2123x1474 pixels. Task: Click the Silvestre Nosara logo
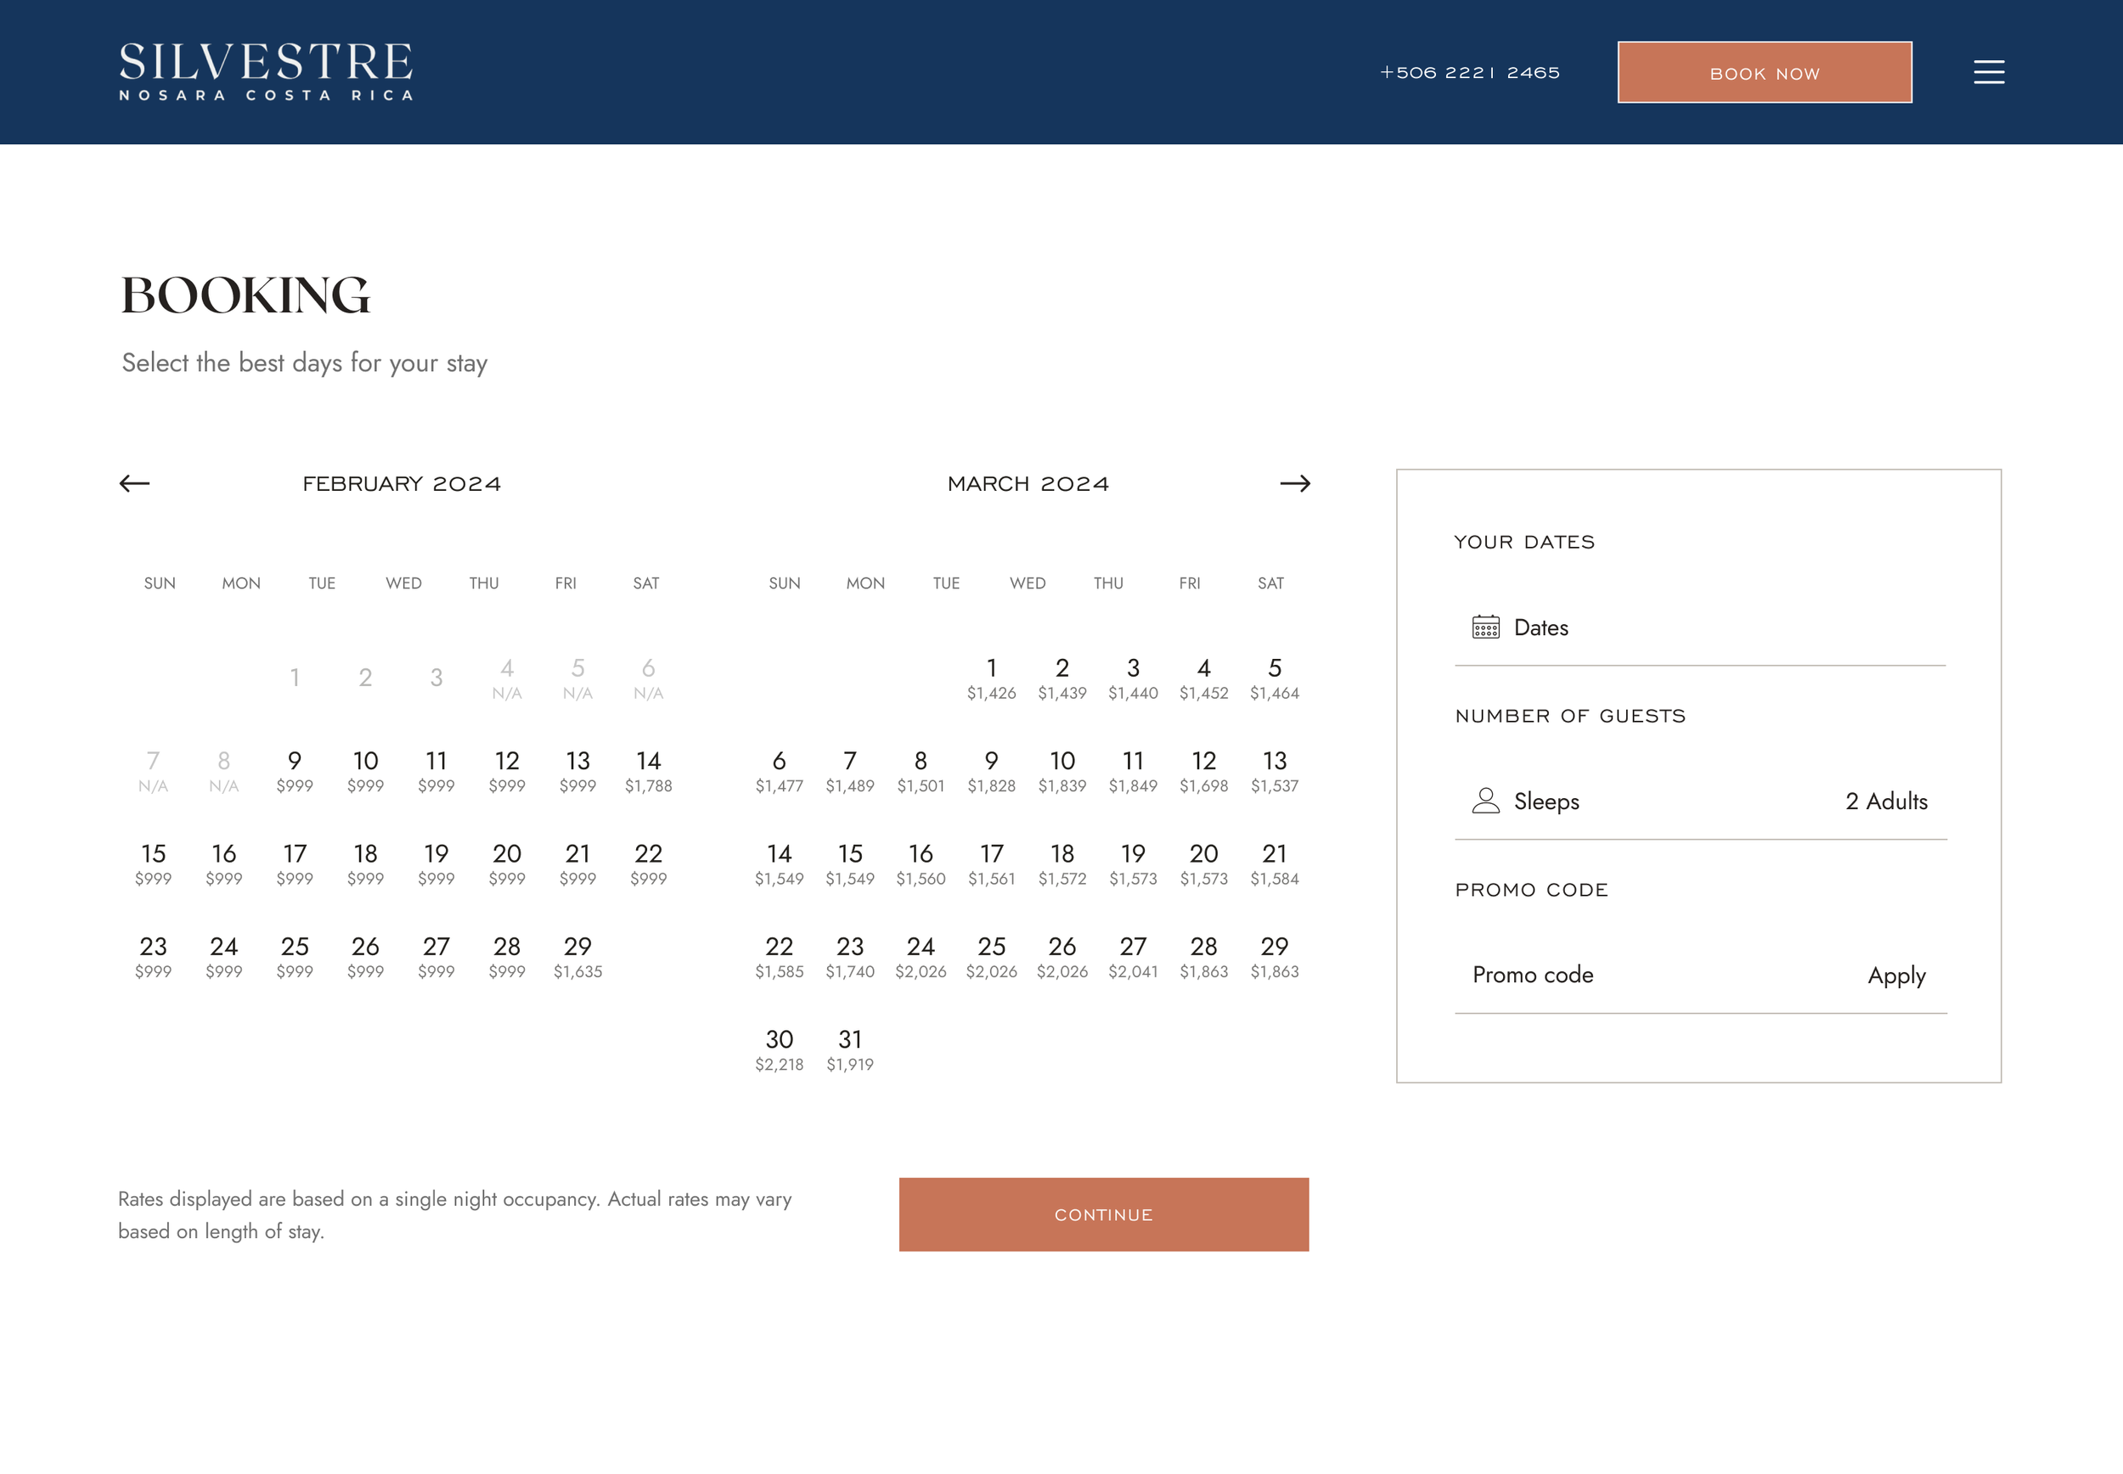click(266, 71)
